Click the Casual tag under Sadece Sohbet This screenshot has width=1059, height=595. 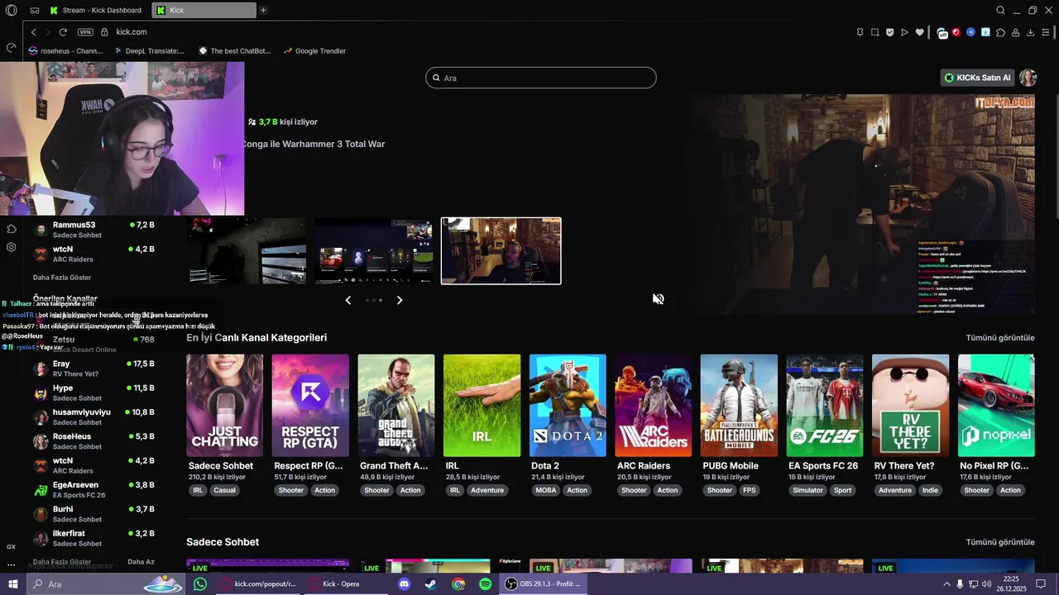[x=224, y=490]
